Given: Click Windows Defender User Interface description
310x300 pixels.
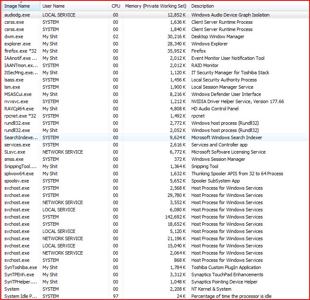Looking at the screenshot, I should click(x=226, y=94).
